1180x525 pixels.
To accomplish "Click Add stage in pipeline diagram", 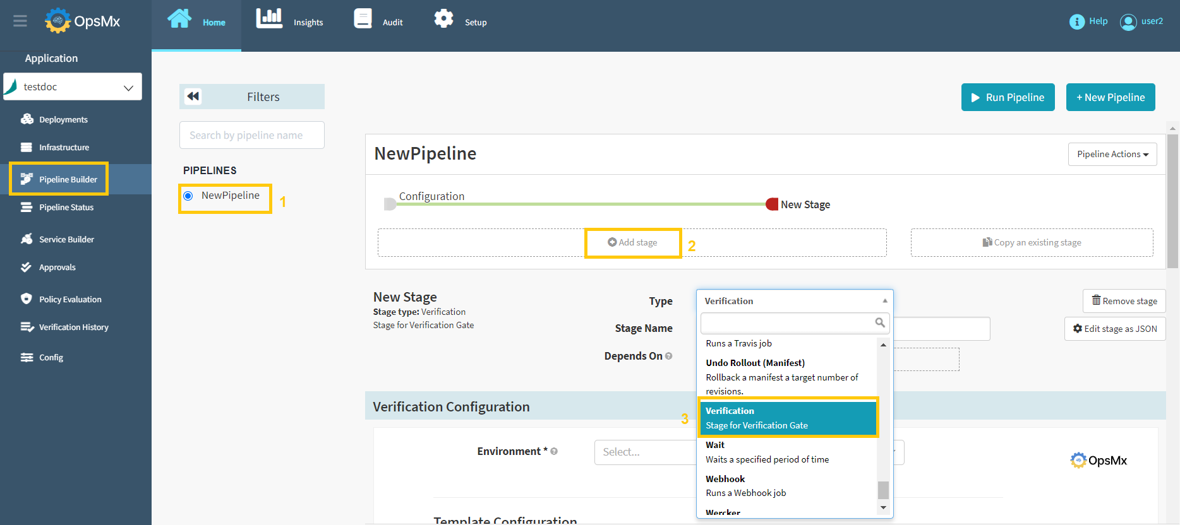I will (633, 243).
